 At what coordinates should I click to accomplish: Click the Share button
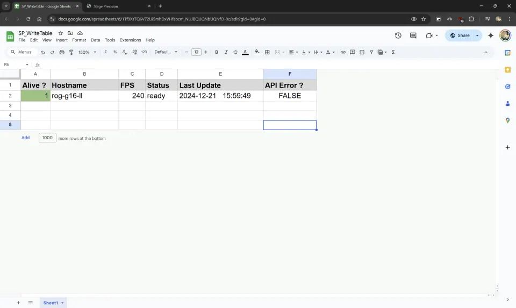(x=460, y=35)
